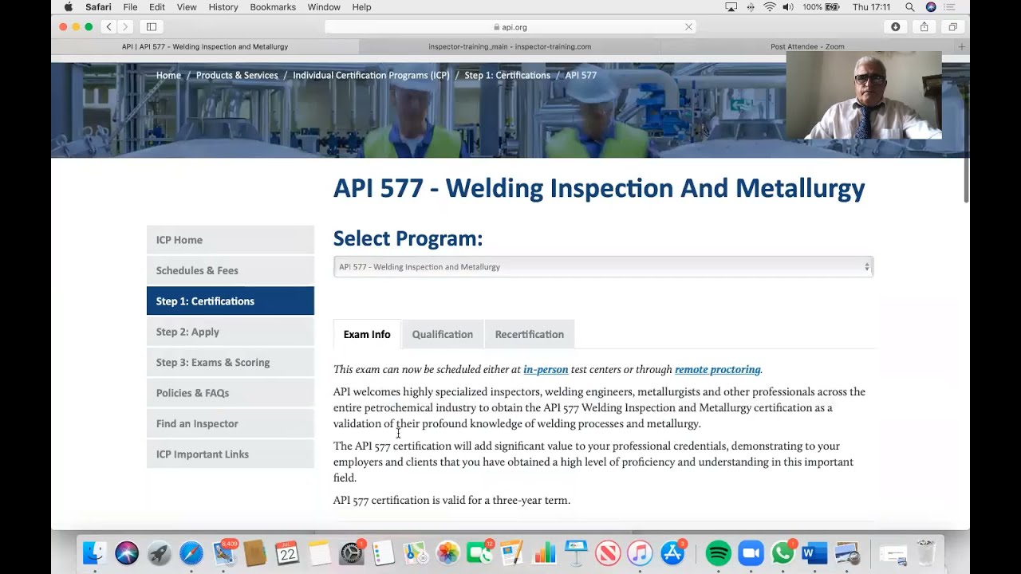Expand the Select Program dropdown
Viewport: 1021px width, 574px height.
603,267
